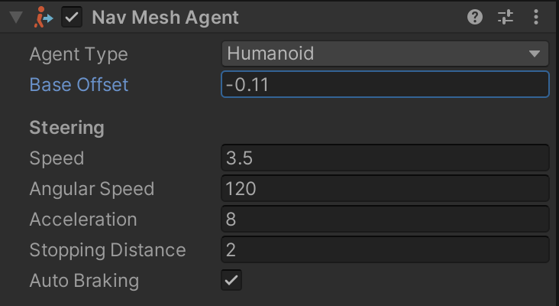Uncheck the Auto Braking checkbox

[x=231, y=280]
